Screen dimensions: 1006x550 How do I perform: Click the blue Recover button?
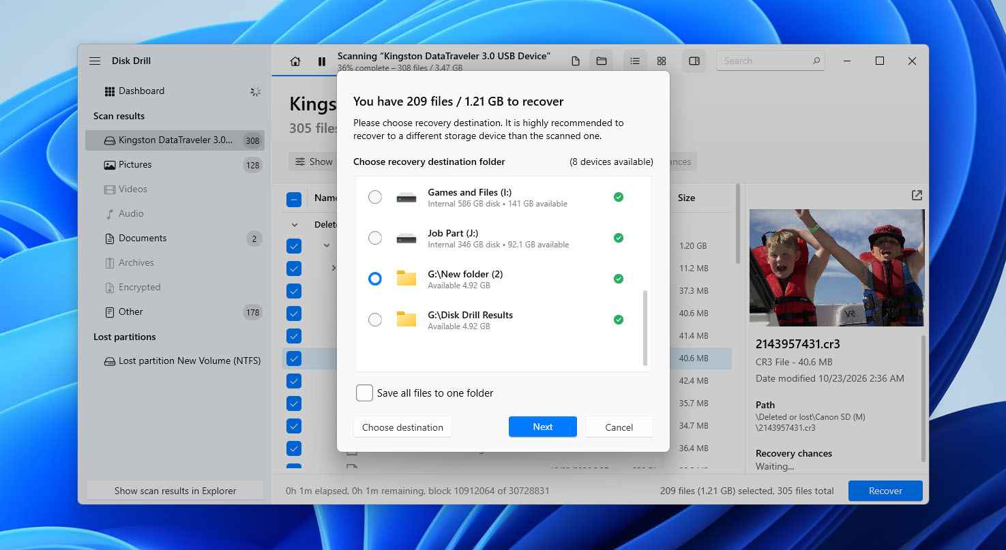(x=885, y=491)
